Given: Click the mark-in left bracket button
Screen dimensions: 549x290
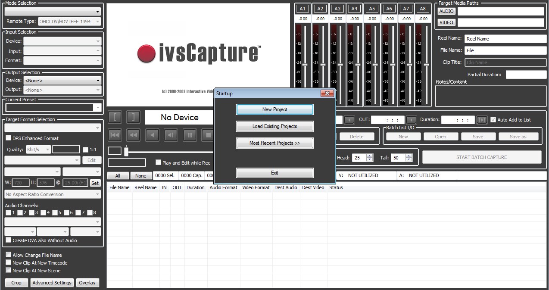Looking at the screenshot, I should point(115,117).
